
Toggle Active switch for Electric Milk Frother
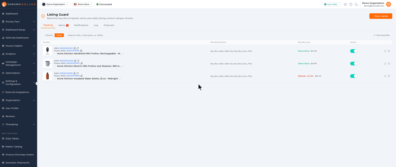[354, 63]
